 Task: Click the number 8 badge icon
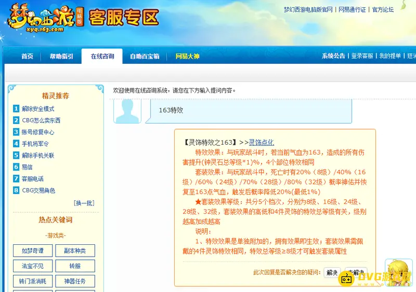click(16, 190)
